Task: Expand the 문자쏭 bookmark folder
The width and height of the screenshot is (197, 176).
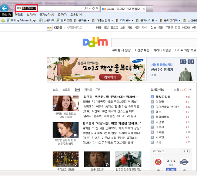Action: [82, 20]
